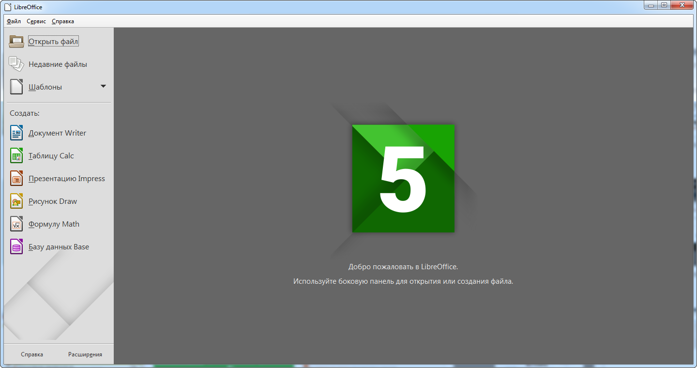Show Недавние файлы list

(x=58, y=64)
